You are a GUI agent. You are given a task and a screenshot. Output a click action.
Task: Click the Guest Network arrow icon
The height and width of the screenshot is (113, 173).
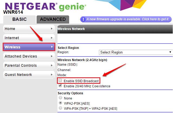click(52, 75)
